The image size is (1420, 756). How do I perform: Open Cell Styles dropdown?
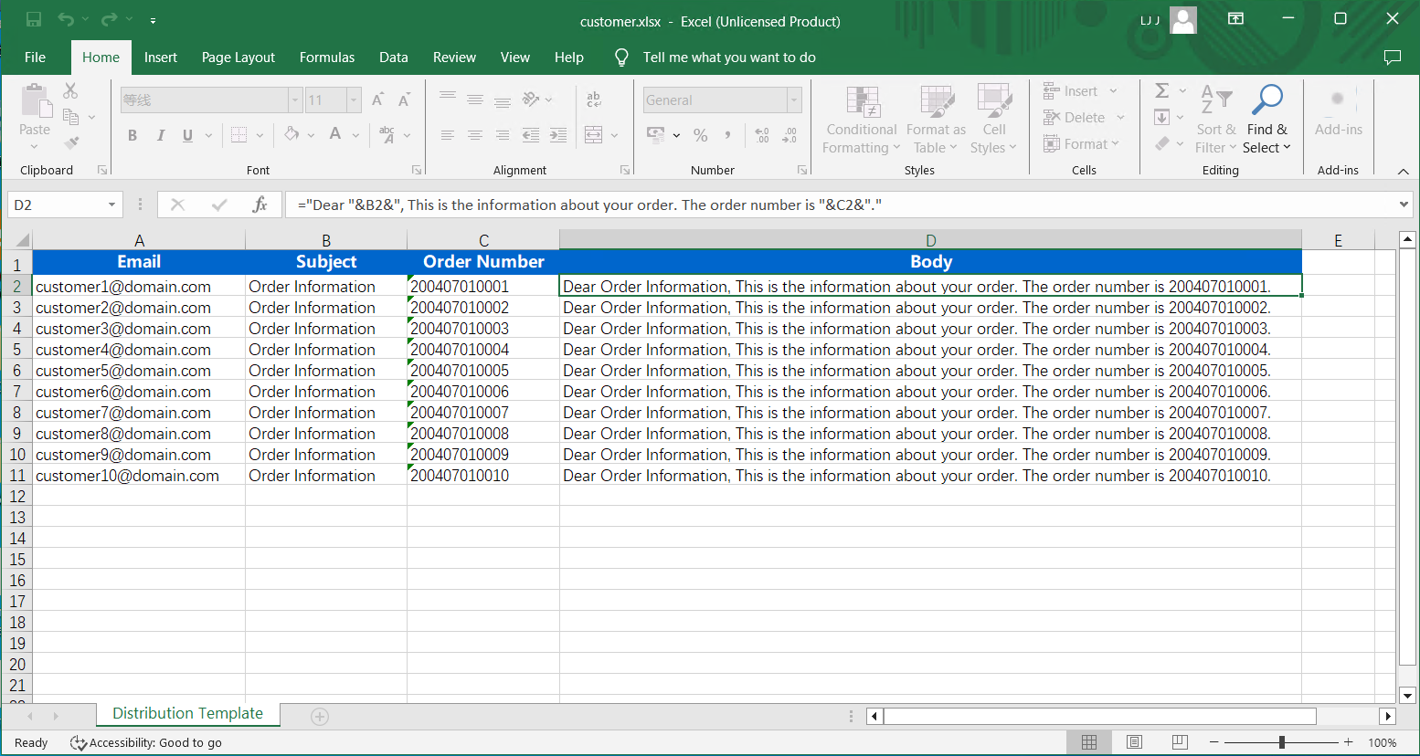(993, 120)
